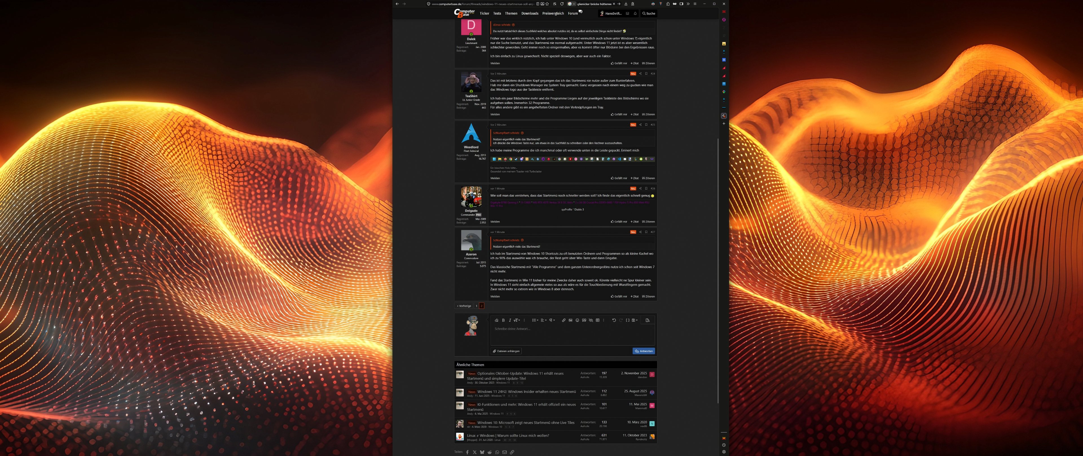The width and height of the screenshot is (1083, 456).
Task: Click the undo icon in editor
Action: click(614, 320)
